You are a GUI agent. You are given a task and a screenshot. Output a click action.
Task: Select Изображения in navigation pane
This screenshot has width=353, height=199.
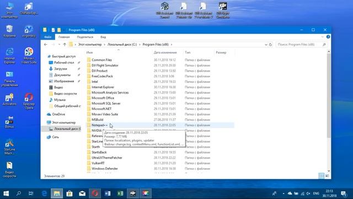click(x=64, y=81)
